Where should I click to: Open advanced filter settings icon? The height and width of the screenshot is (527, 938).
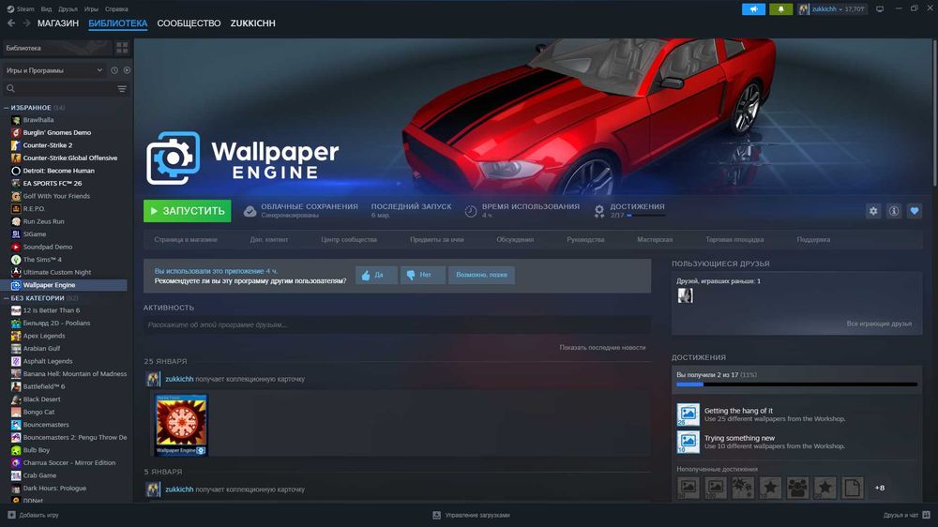122,88
